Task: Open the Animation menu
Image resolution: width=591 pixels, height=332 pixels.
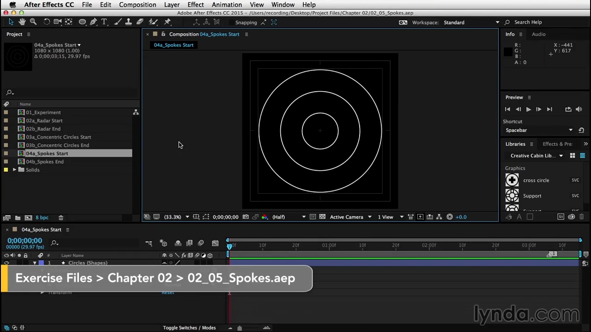Action: point(227,5)
